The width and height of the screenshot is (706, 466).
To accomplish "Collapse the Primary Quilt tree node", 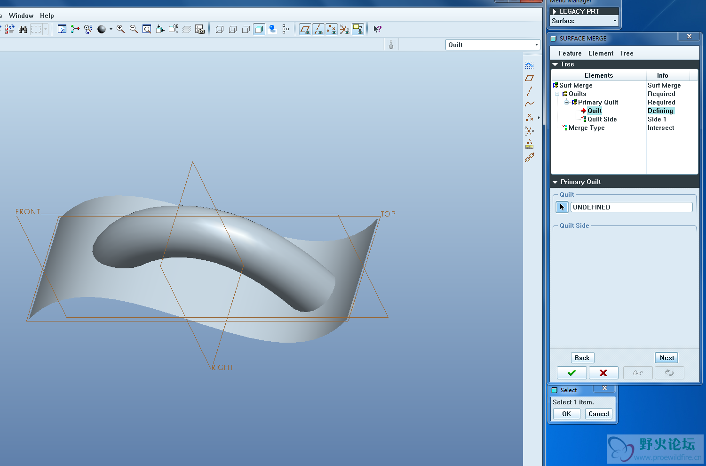I will [567, 103].
